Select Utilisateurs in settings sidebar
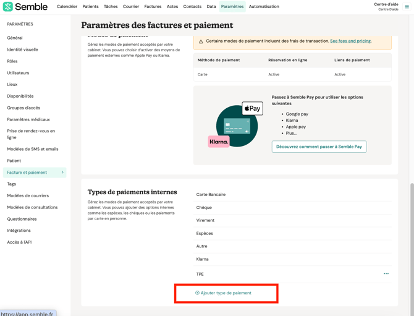414x316 pixels. 18,73
